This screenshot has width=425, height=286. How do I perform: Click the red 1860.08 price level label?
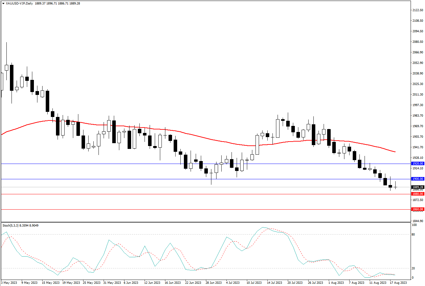(418, 209)
